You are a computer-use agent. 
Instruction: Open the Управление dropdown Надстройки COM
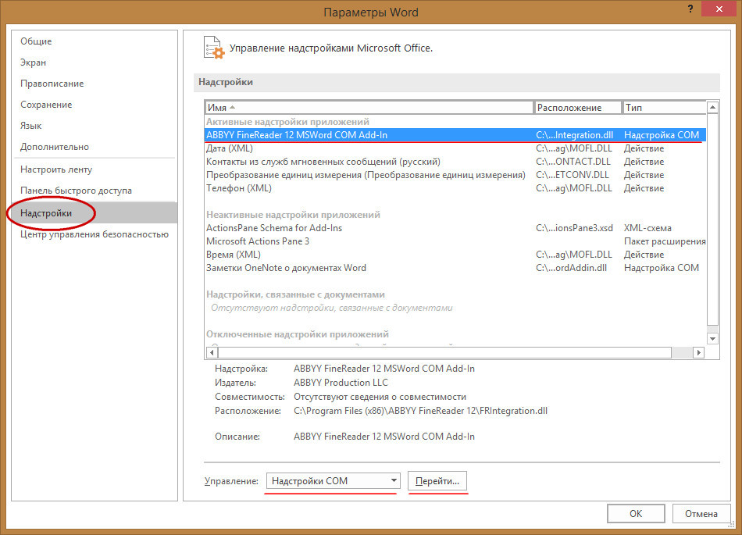334,480
